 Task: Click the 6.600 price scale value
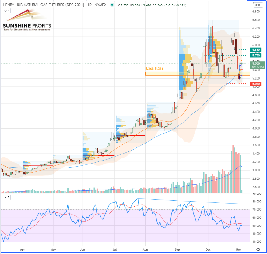[256, 20]
